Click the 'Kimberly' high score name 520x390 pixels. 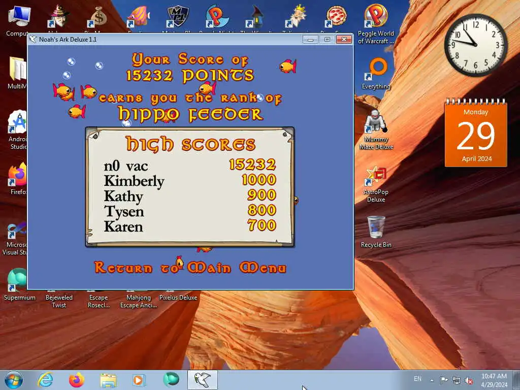coord(134,181)
